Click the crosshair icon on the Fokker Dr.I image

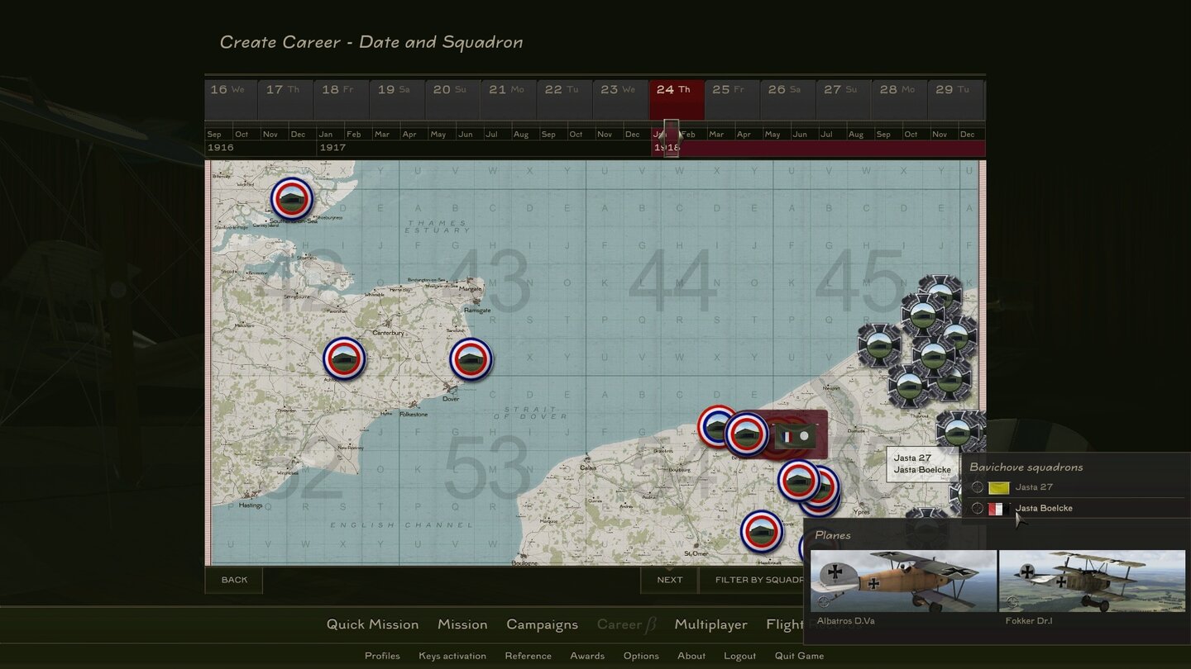click(x=1012, y=602)
